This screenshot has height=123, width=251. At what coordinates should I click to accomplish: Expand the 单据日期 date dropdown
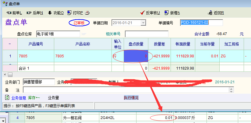[143, 23]
